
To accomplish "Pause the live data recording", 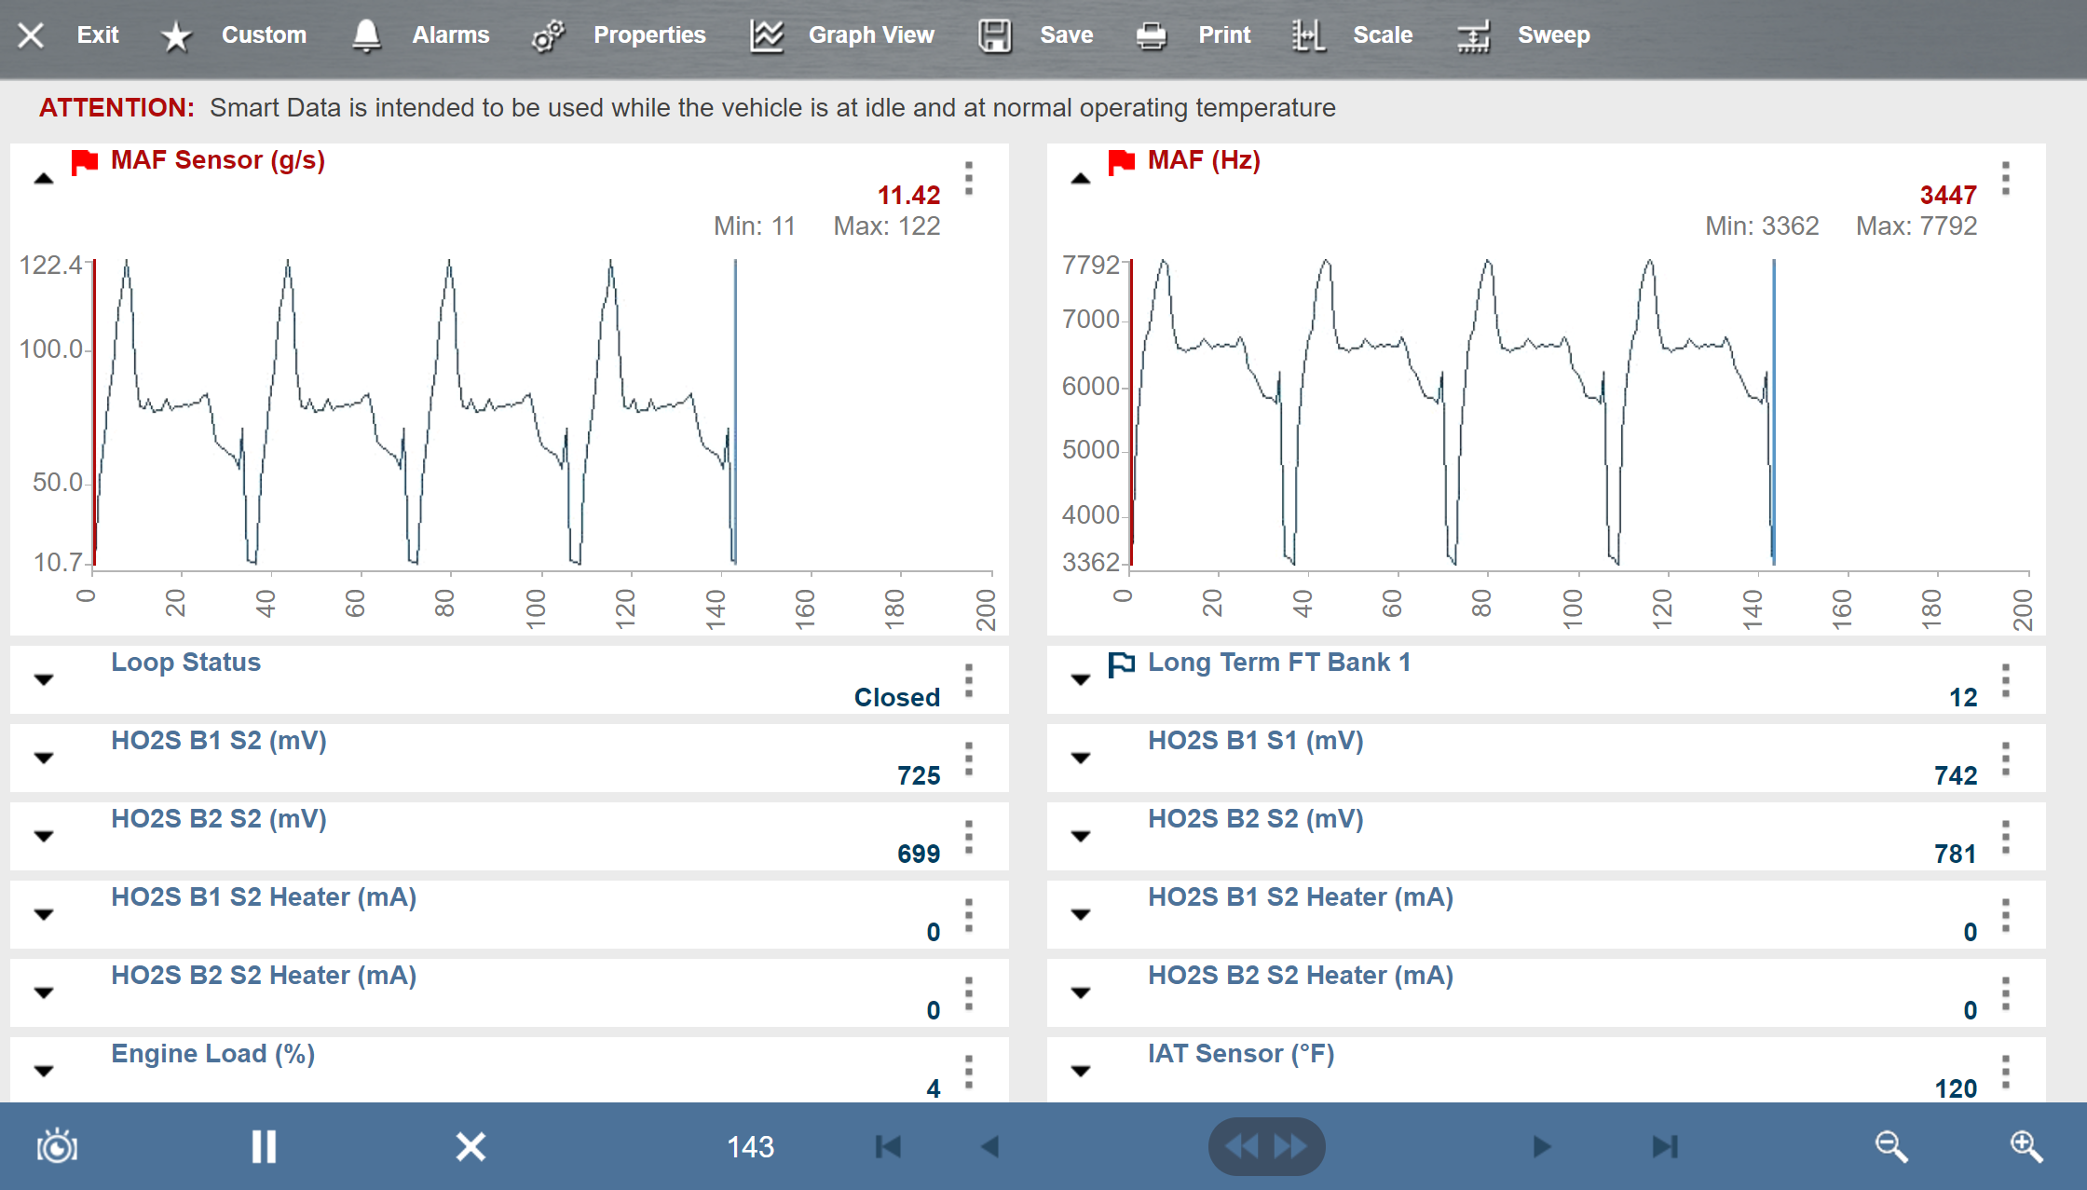I will (264, 1146).
